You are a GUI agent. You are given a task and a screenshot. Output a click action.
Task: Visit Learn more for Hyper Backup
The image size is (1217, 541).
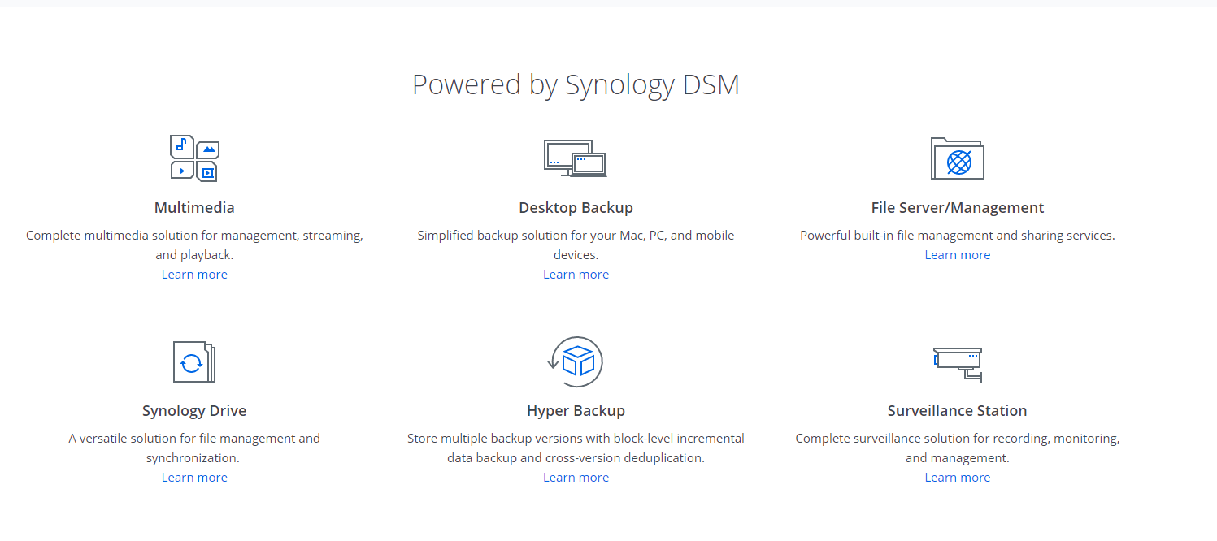576,478
